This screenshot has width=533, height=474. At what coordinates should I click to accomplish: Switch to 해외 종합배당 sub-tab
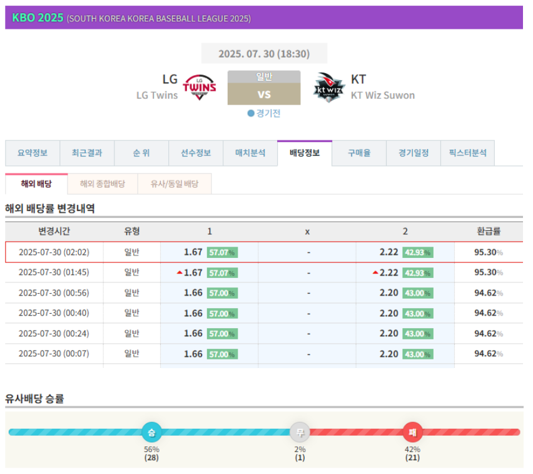pos(103,183)
